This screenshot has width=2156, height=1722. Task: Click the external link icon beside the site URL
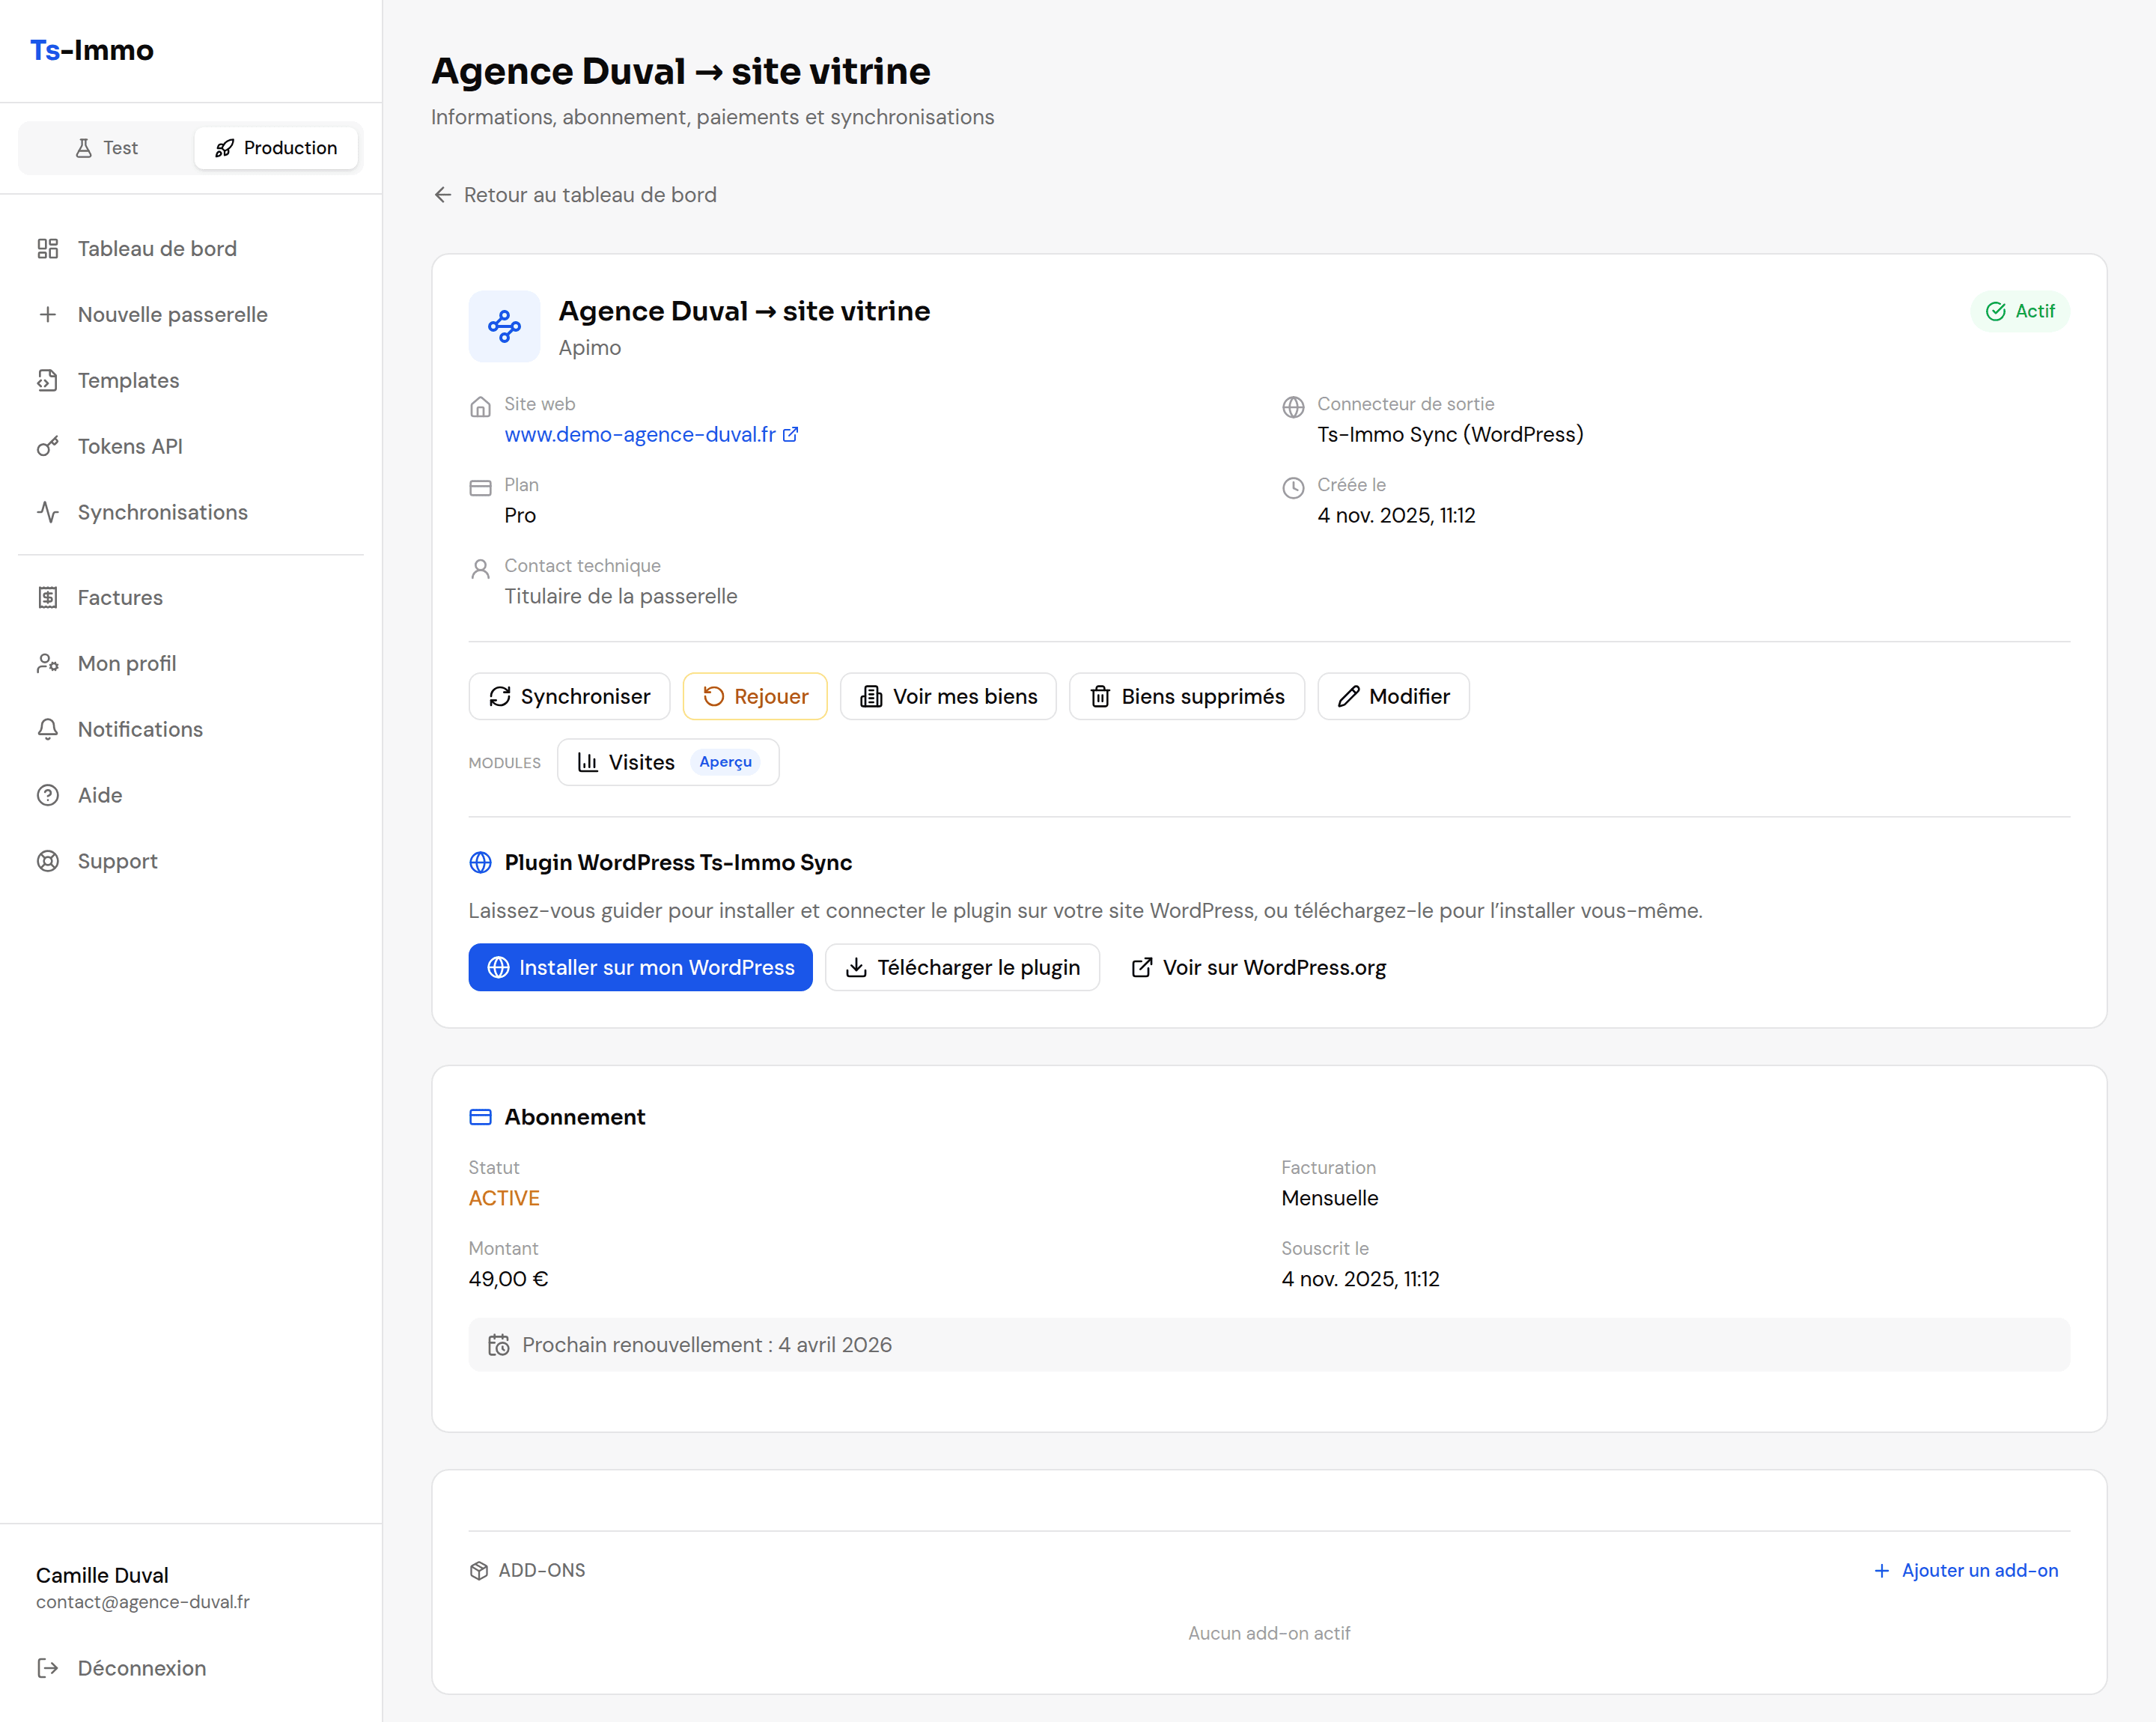click(x=791, y=434)
